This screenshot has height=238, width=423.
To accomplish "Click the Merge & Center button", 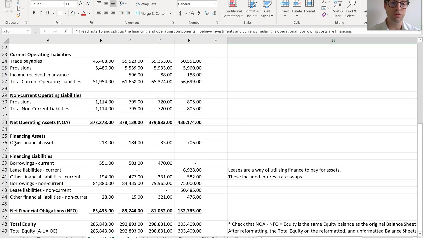I will [151, 13].
